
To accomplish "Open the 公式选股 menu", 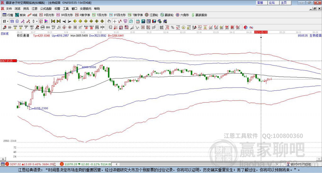I will click(x=46, y=8).
